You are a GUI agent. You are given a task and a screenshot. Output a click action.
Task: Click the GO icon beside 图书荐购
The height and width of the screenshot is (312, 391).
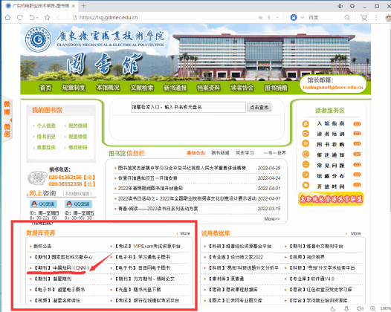click(357, 144)
